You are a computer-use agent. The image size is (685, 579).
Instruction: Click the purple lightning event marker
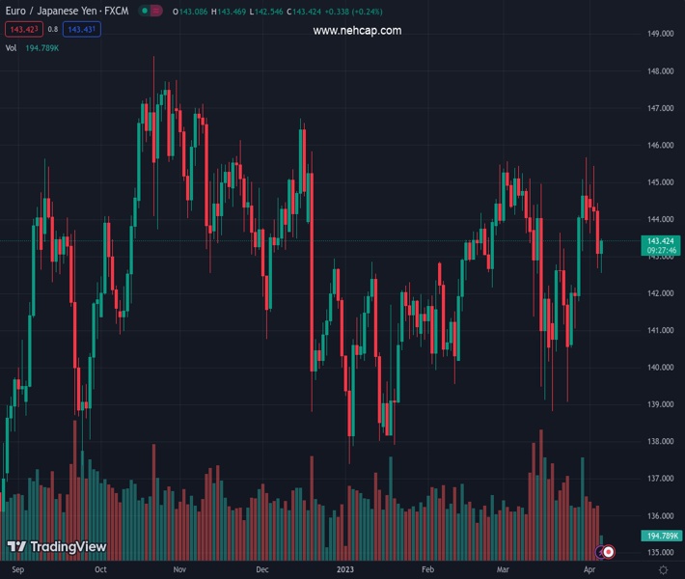pos(600,552)
